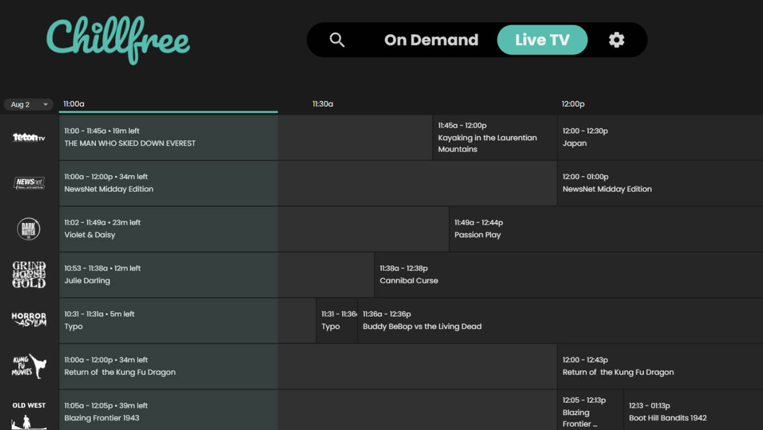Screen dimensions: 763x430
Task: Select the Teton TV channel logo
Action: [29, 137]
